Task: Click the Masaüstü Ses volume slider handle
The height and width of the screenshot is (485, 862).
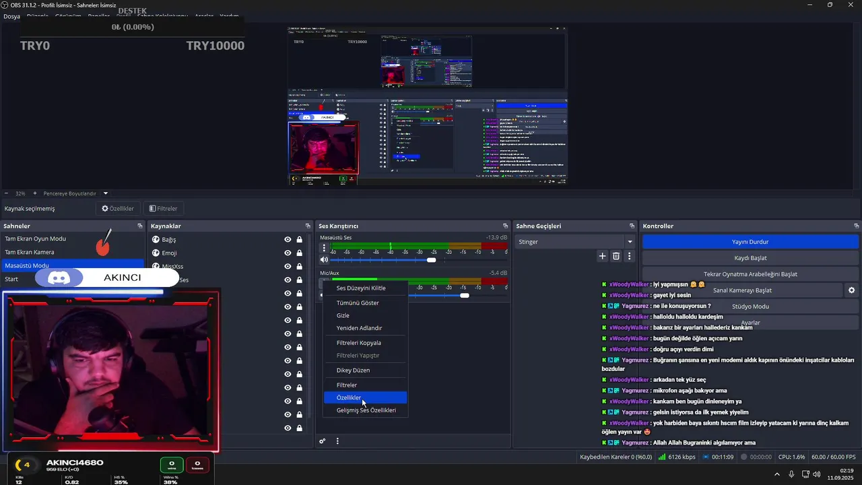Action: (x=431, y=260)
